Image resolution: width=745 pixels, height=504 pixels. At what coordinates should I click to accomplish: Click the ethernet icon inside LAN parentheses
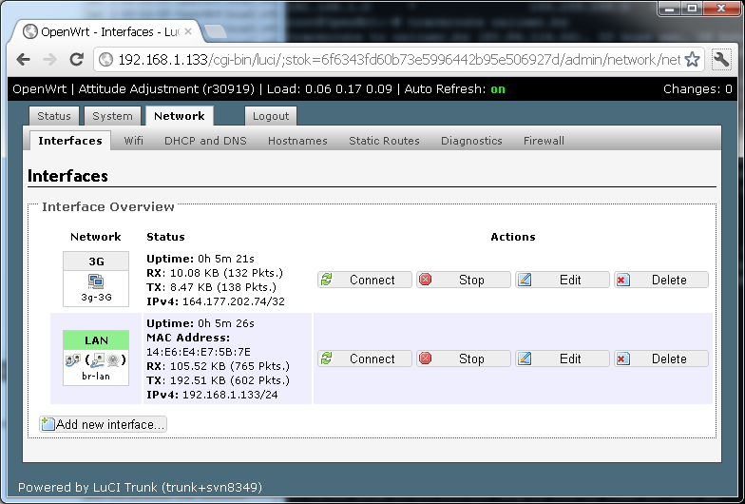(98, 359)
